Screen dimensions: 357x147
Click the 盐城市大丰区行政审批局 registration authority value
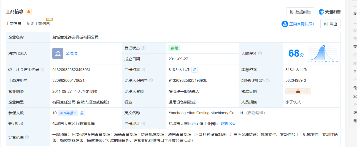tap(74, 124)
